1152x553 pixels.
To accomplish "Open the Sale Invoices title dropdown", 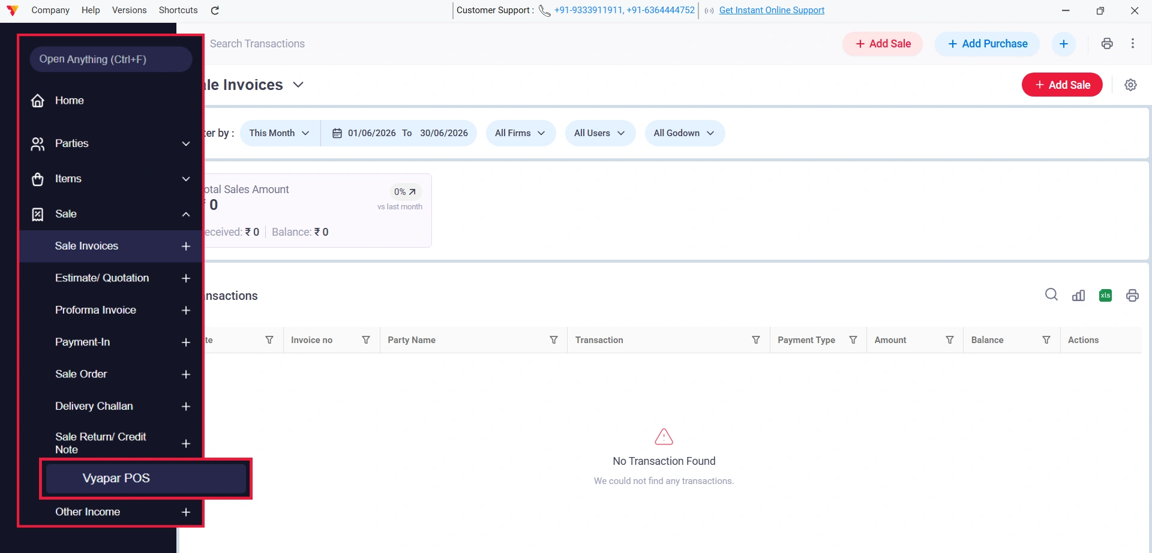I will pos(298,85).
